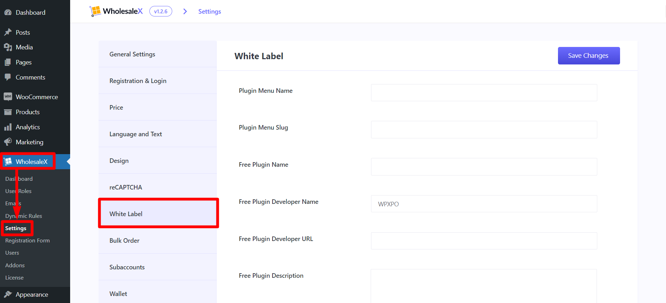Click the breadcrumb chevron arrow in header

tap(185, 12)
